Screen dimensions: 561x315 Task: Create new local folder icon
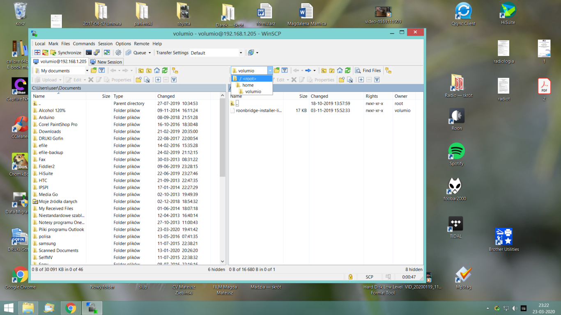[139, 80]
